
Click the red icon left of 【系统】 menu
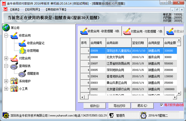(x=5, y=9)
